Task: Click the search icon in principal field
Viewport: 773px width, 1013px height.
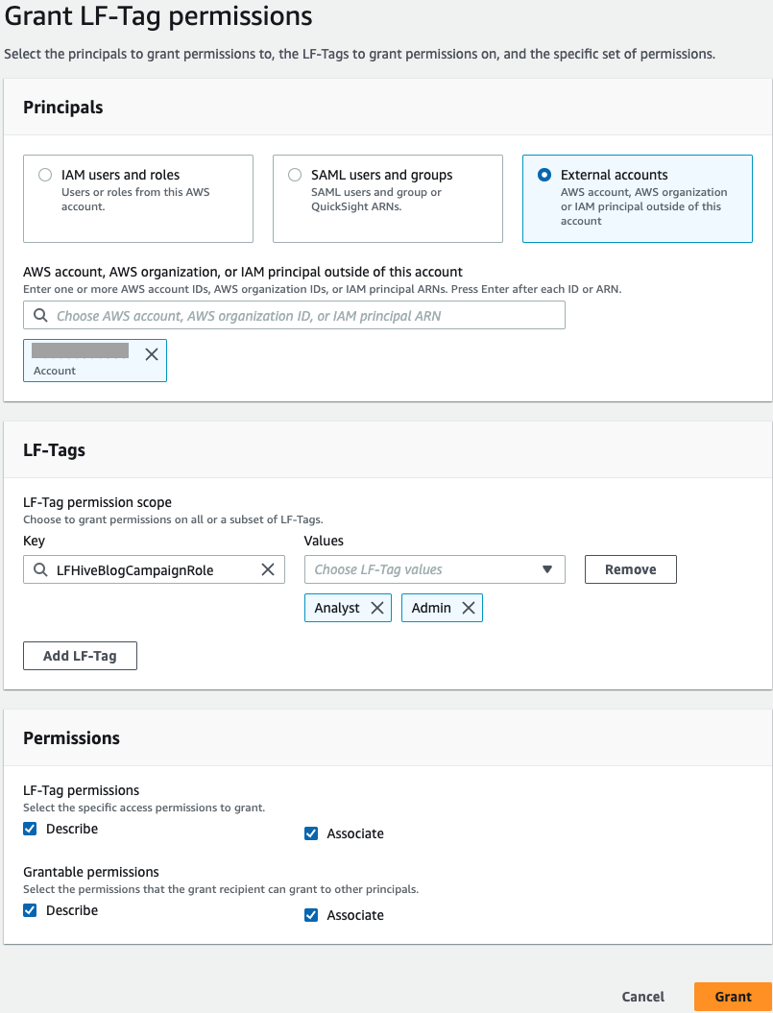Action: (40, 315)
